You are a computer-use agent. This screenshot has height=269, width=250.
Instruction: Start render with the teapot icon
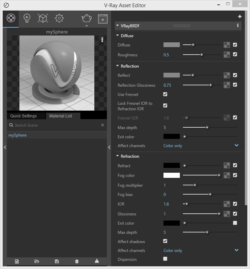pos(87,18)
